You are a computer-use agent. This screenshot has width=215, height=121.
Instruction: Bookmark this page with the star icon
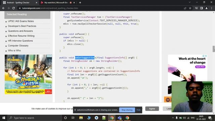coord(190,8)
